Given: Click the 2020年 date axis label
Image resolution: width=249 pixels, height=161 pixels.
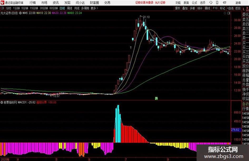Looking at the screenshot, I should [x=5, y=159].
